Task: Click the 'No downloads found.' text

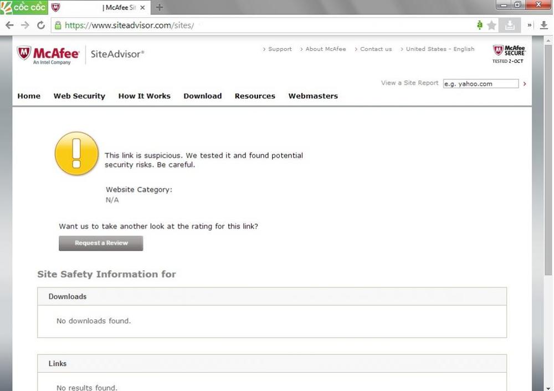Action: point(94,321)
